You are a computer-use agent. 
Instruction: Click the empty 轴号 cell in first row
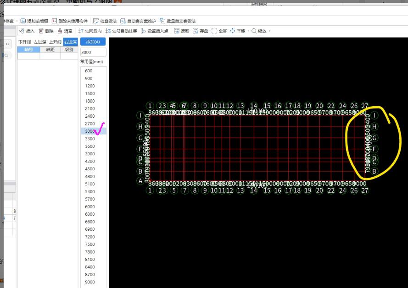click(x=28, y=56)
